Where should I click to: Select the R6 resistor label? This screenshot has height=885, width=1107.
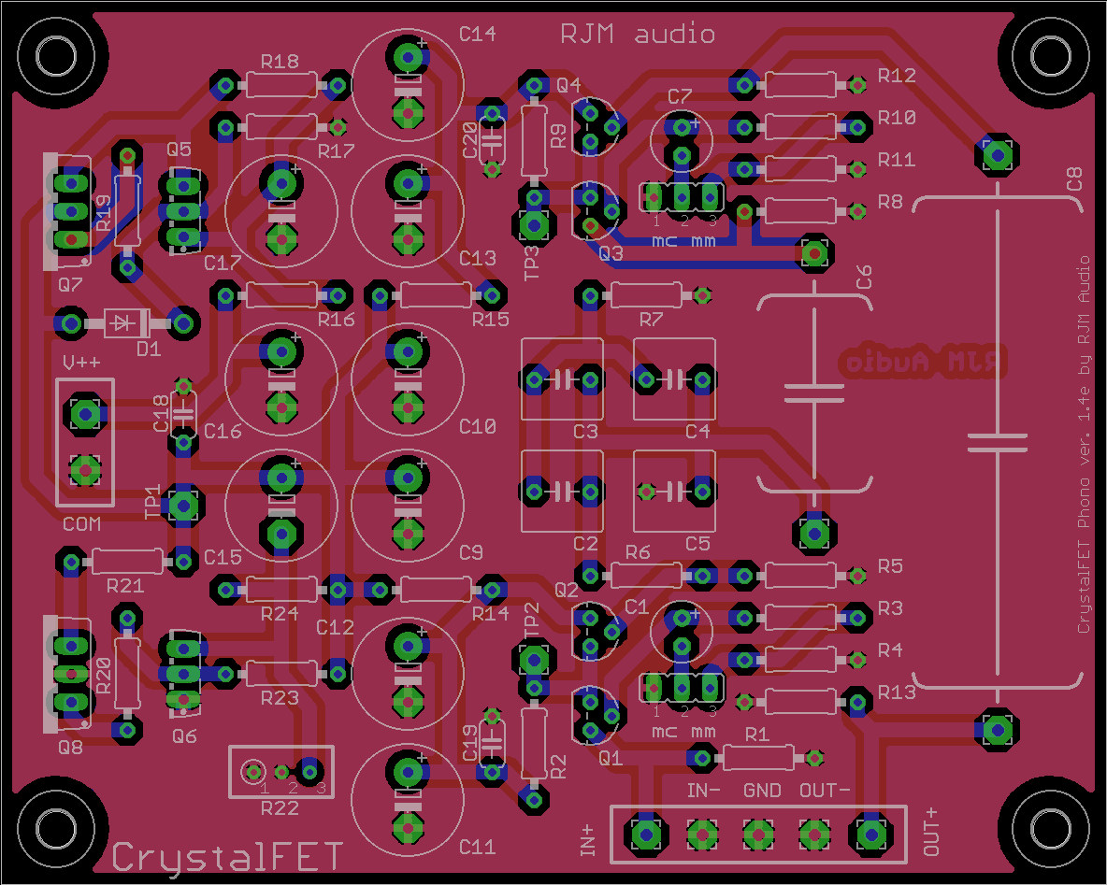[x=638, y=552]
